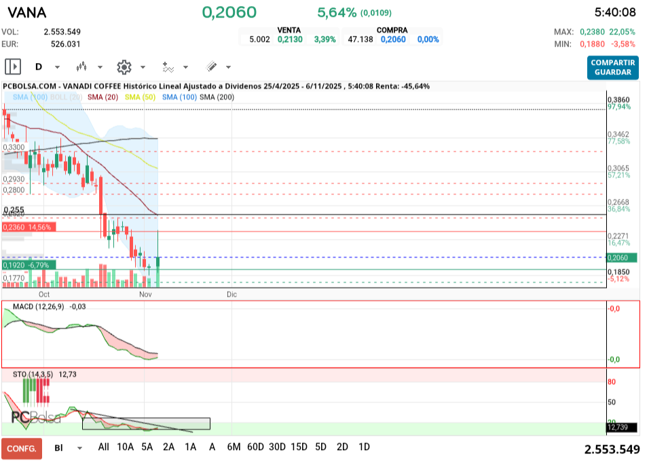The width and height of the screenshot is (649, 463).
Task: Select the 2A time range
Action: [x=168, y=447]
